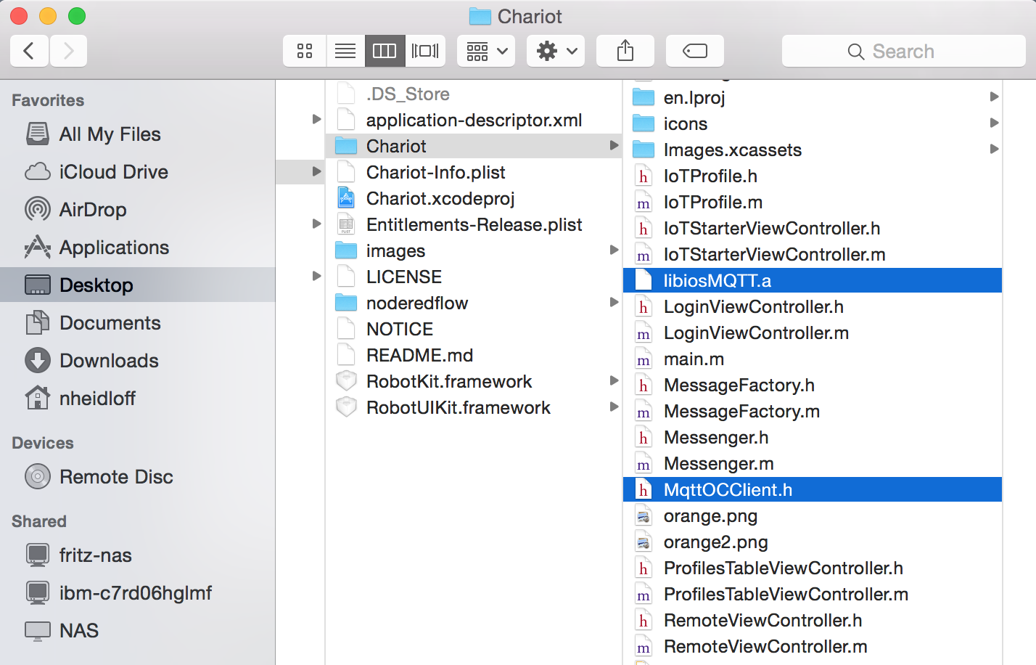Viewport: 1036px width, 665px height.
Task: Select LoginViewController.m
Action: (813, 332)
